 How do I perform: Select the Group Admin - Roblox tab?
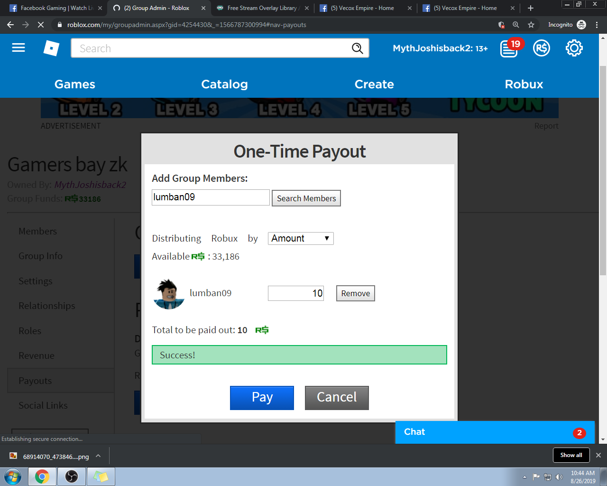click(x=156, y=8)
